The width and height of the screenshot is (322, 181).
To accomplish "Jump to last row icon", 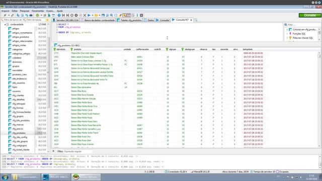I will click(x=67, y=16).
